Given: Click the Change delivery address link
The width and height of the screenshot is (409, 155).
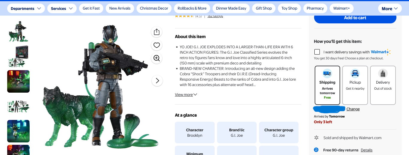Looking at the screenshot, I should (x=353, y=109).
